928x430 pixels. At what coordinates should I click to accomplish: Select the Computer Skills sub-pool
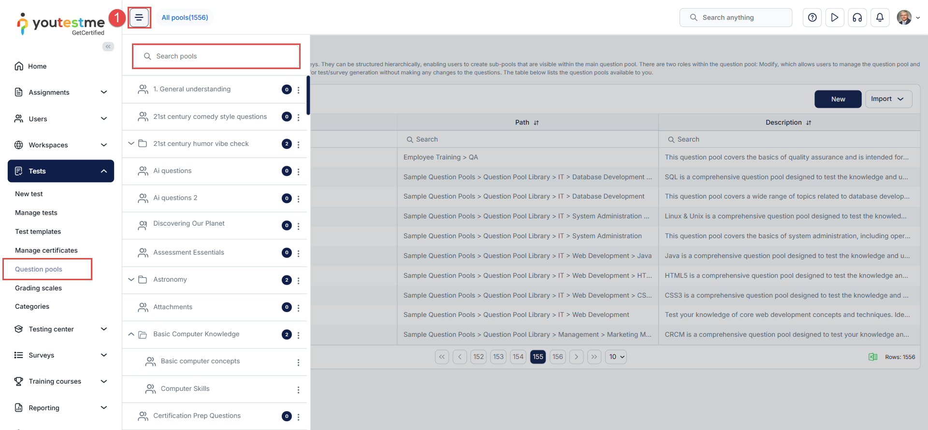[x=185, y=388]
